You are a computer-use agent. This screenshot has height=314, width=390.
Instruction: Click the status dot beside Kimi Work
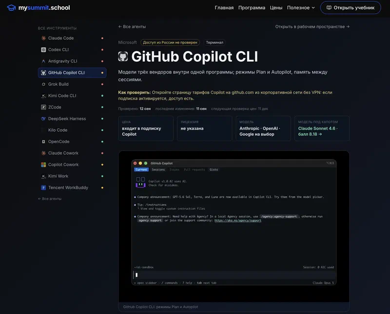(x=102, y=176)
